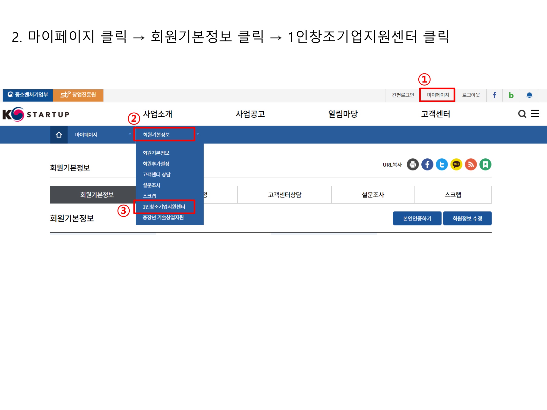Open the Facebook icon in top bar
Image resolution: width=547 pixels, height=410 pixels.
point(494,95)
